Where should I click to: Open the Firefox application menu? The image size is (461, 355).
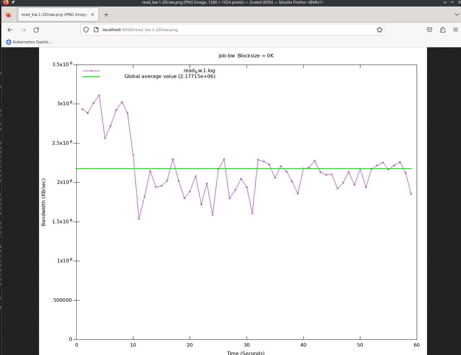click(455, 30)
